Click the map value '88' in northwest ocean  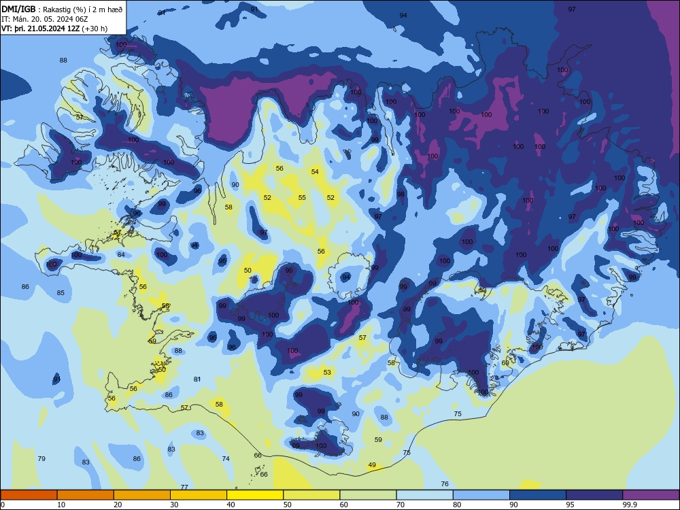pyautogui.click(x=63, y=61)
